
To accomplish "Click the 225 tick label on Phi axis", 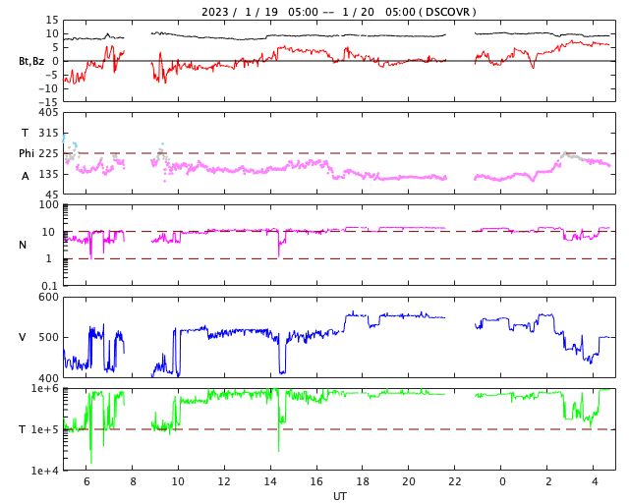I will (48, 153).
